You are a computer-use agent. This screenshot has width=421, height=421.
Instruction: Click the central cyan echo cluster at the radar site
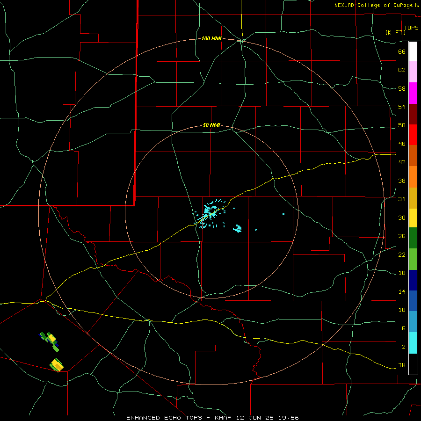point(210,213)
